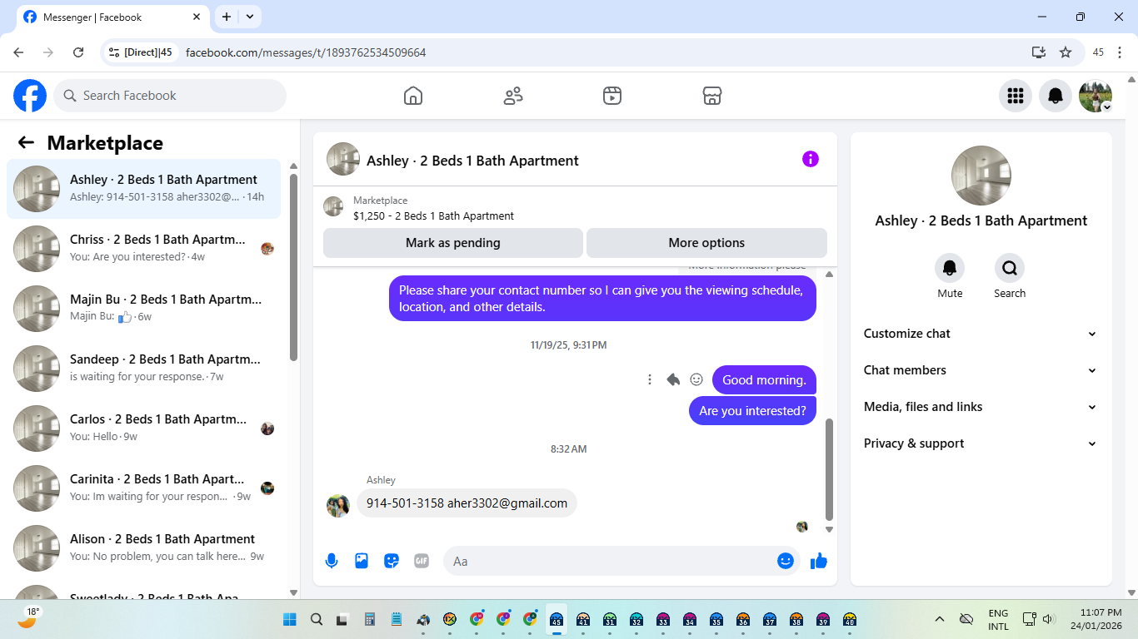Open the volume control in system tray
The image size is (1138, 639).
pyautogui.click(x=1049, y=620)
